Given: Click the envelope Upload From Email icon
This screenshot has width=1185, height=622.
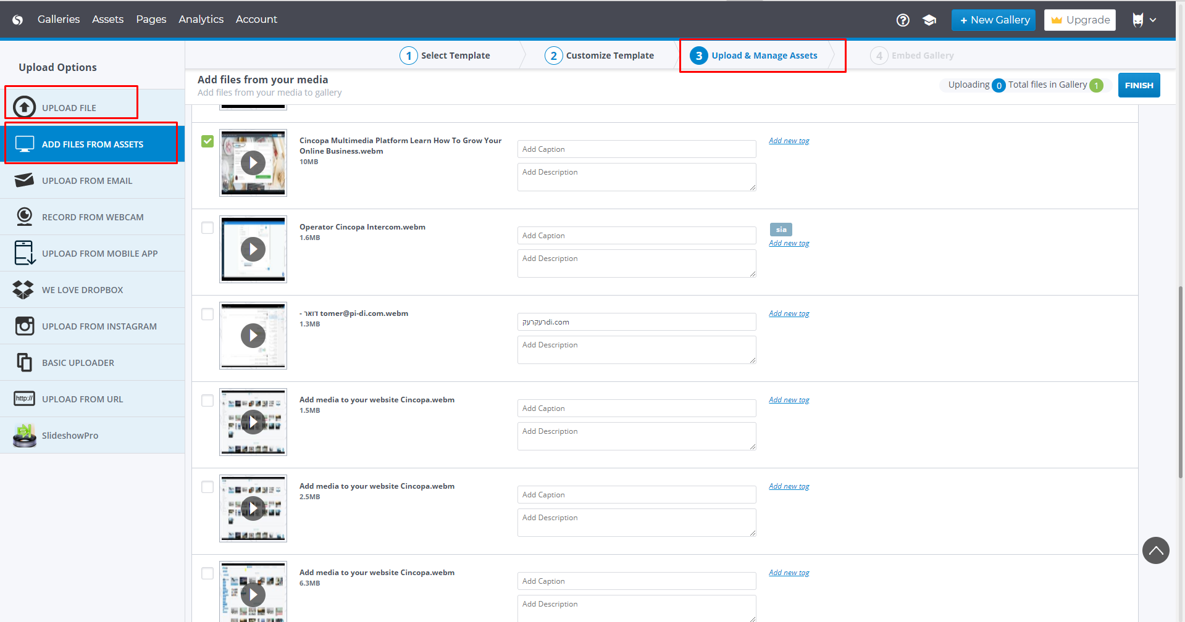Looking at the screenshot, I should 24,180.
